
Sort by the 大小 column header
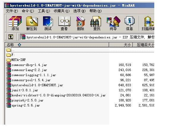tap(121, 45)
